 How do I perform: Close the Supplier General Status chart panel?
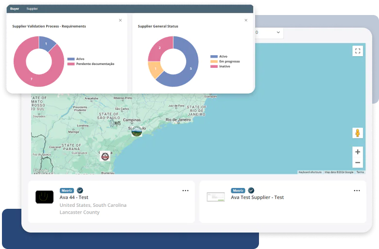coord(246,20)
